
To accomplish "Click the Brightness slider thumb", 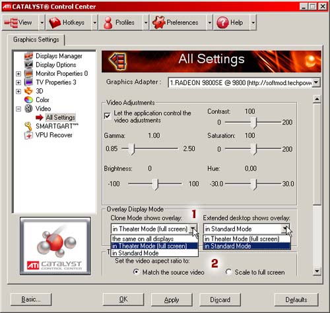I will point(155,184).
